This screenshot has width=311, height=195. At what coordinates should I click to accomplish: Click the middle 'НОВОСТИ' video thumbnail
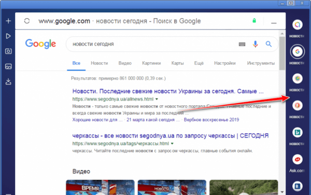coord(172,187)
